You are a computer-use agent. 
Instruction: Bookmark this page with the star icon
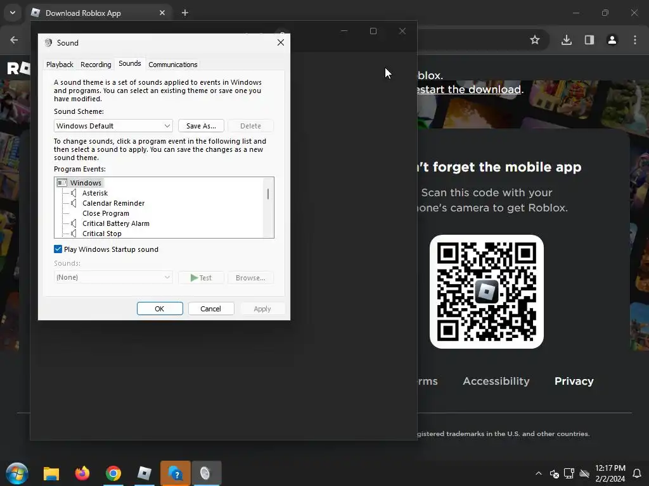(535, 40)
